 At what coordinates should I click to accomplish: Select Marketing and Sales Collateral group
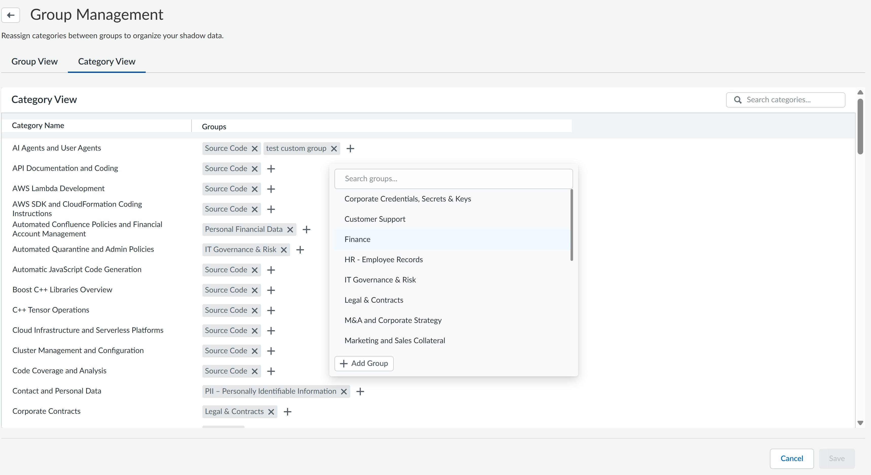(452, 341)
